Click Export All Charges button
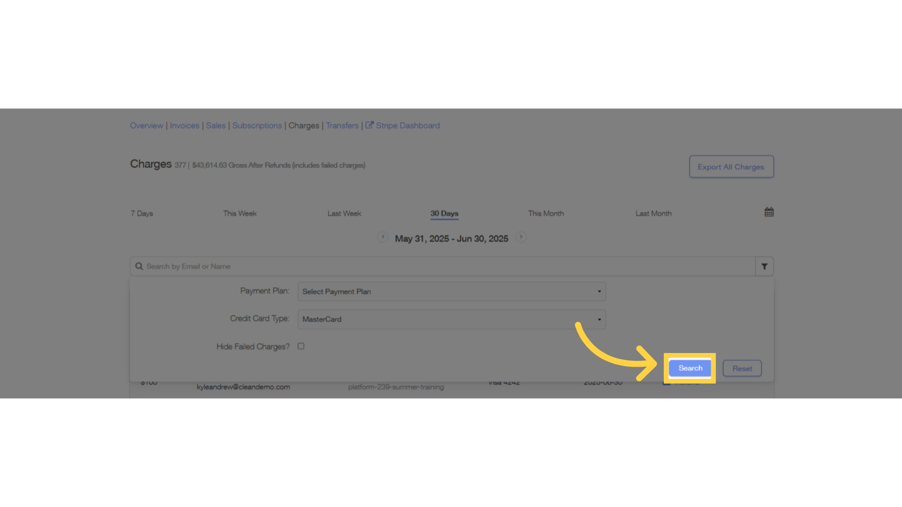Screen dimensions: 902x507 731,167
